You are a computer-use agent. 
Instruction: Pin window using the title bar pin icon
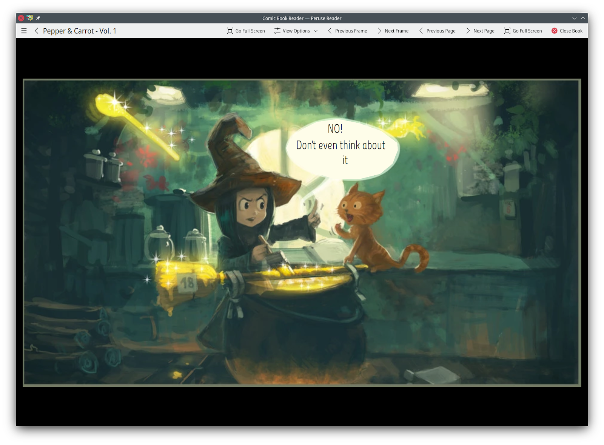point(38,18)
